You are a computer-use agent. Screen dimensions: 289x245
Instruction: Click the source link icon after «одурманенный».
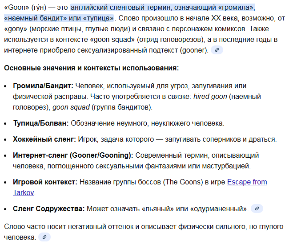tap(257, 208)
